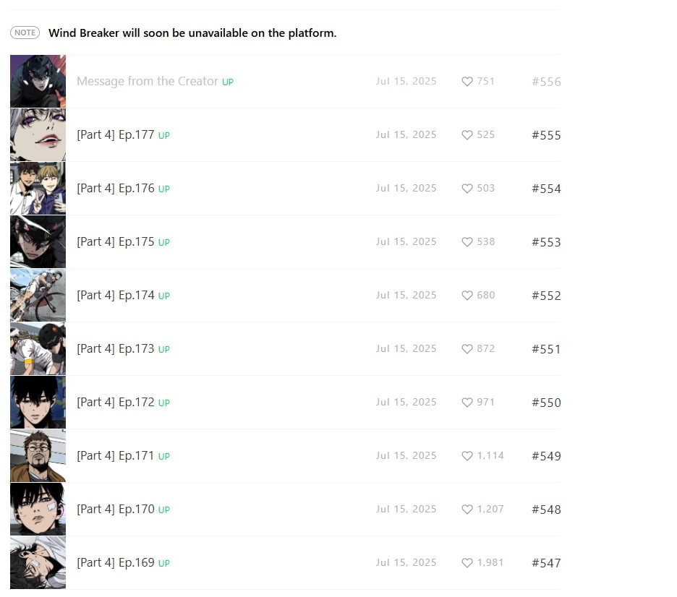The image size is (677, 597).
Task: Select episode number #553
Action: (x=546, y=242)
